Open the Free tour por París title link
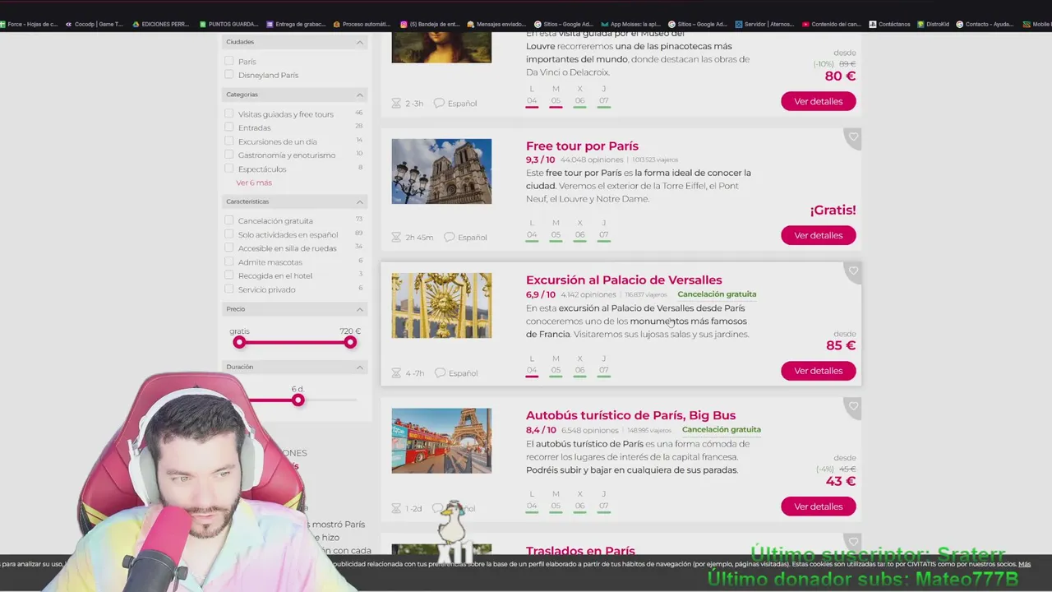The image size is (1052, 592). (582, 146)
